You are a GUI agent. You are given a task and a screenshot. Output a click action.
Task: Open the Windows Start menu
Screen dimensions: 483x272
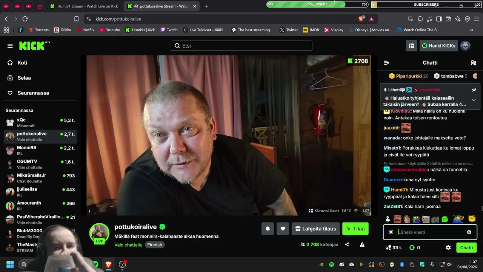(10, 264)
